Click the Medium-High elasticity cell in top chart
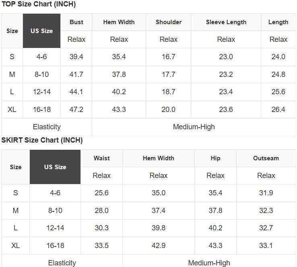 tap(194, 127)
